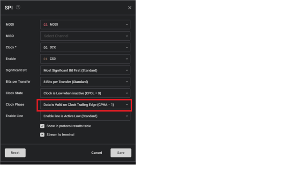This screenshot has height=187, width=300.
Task: Toggle Show in protocol results table checkbox
Action: [43, 126]
